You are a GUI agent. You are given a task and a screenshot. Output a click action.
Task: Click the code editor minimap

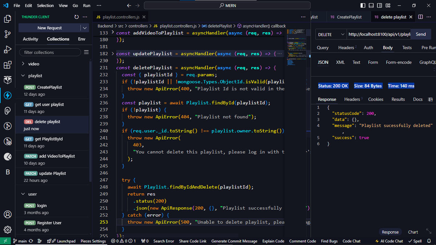click(297, 47)
